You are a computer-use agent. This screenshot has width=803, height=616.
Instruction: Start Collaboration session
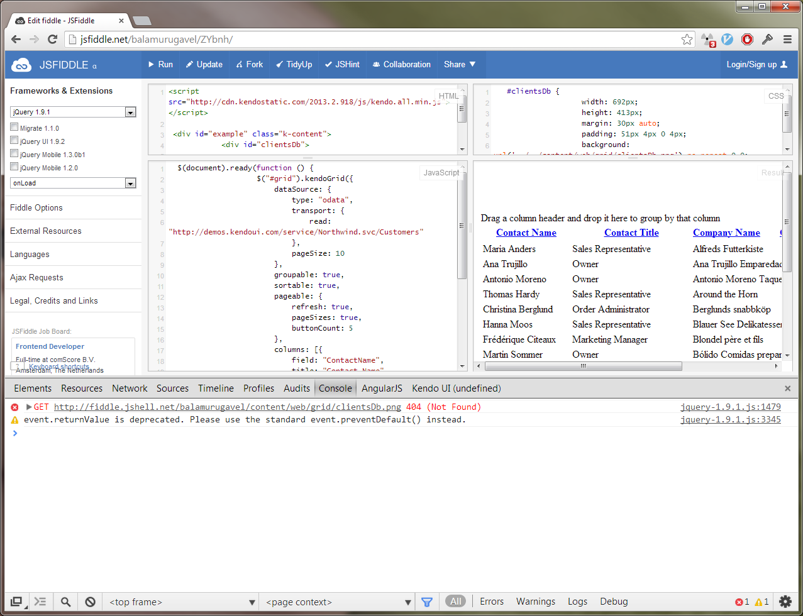click(401, 65)
